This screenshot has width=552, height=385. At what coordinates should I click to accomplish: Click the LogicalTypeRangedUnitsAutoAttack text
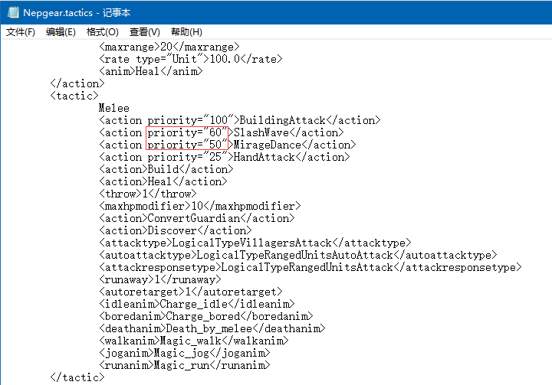(x=295, y=255)
